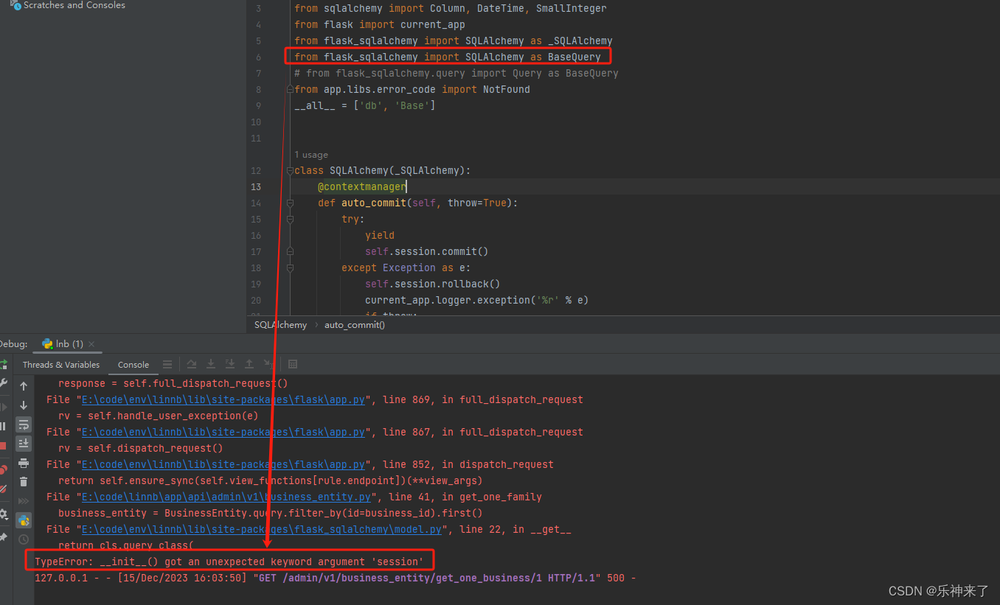Open the Threads & Variables tab
This screenshot has height=605, width=1000.
(x=61, y=364)
